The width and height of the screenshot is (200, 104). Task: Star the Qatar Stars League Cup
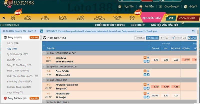tap(48, 66)
